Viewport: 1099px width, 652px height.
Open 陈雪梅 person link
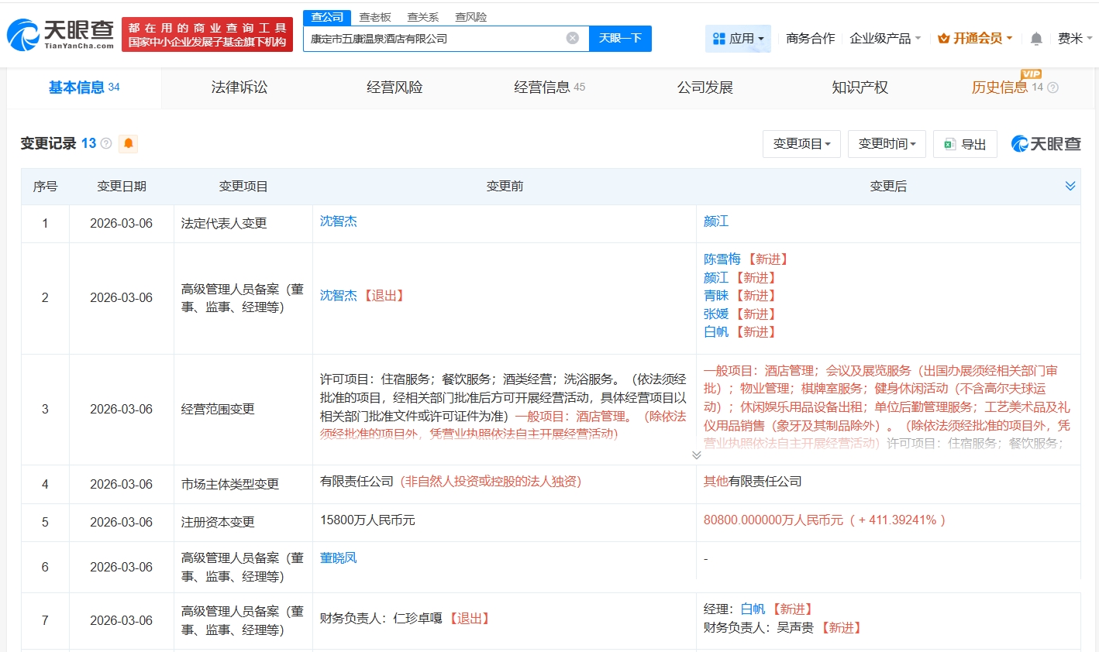coord(722,259)
